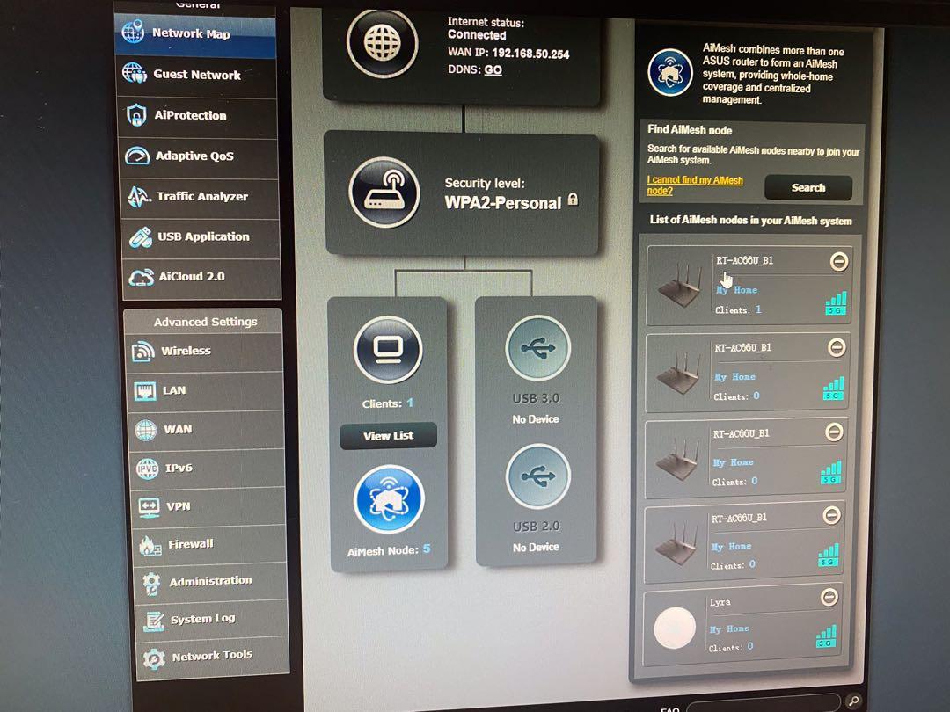Go to the AiProtection section

(198, 116)
